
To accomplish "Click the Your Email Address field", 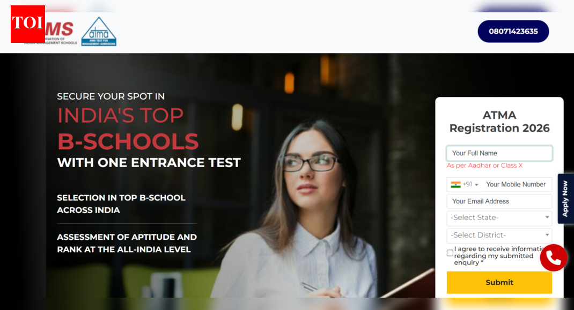I will click(x=499, y=201).
